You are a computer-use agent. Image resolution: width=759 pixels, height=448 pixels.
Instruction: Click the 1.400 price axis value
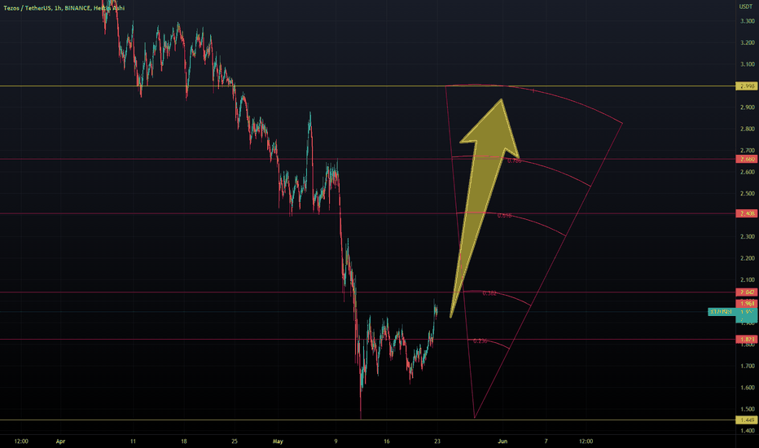tap(748, 431)
